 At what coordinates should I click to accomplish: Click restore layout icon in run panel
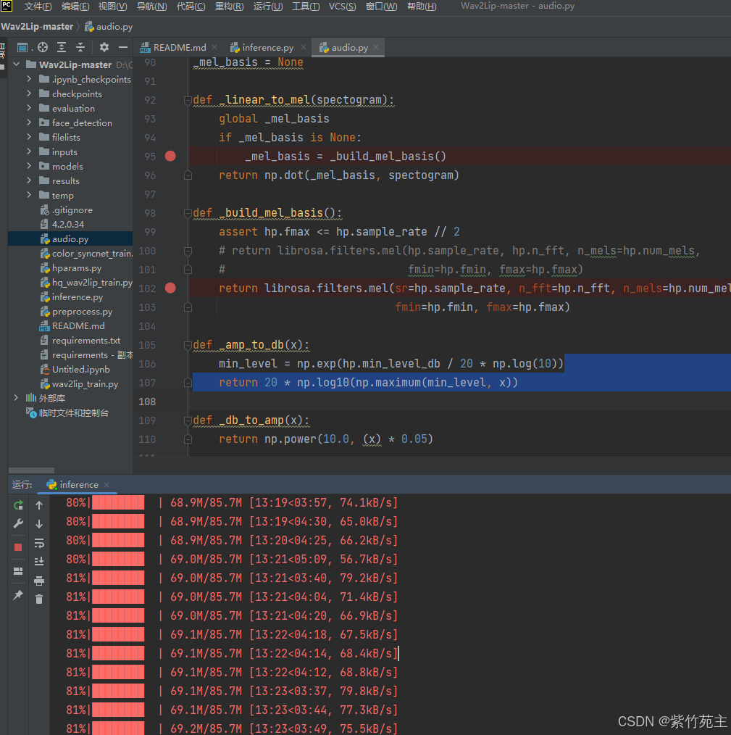[18, 571]
